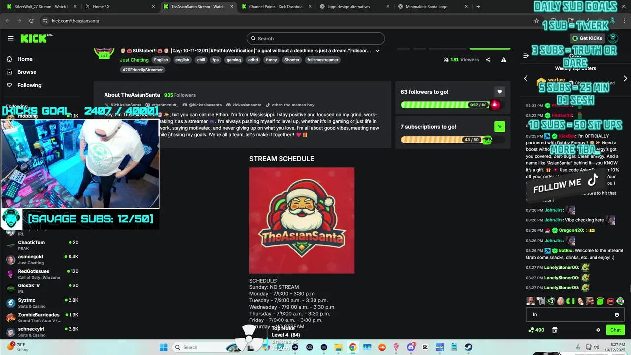The width and height of the screenshot is (631, 355).
Task: Open a new browser tab
Action: (478, 7)
